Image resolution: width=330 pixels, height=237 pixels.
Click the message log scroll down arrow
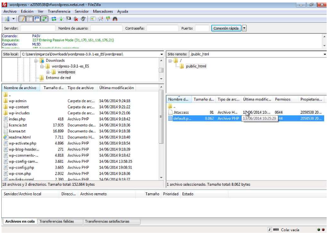click(x=324, y=45)
